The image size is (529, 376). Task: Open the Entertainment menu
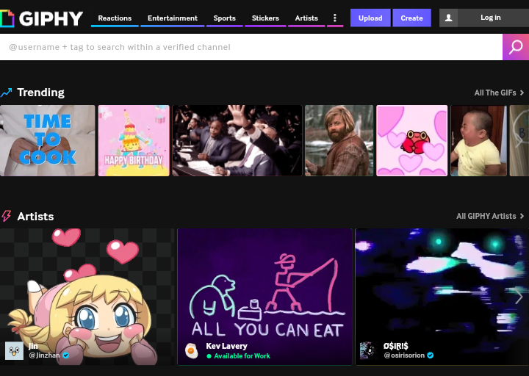[x=173, y=18]
